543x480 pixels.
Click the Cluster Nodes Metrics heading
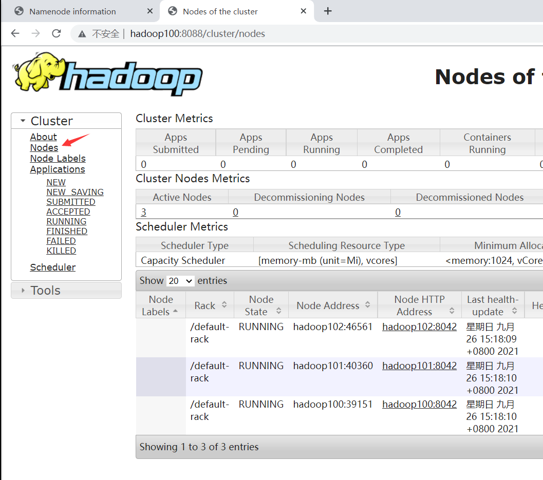click(193, 179)
